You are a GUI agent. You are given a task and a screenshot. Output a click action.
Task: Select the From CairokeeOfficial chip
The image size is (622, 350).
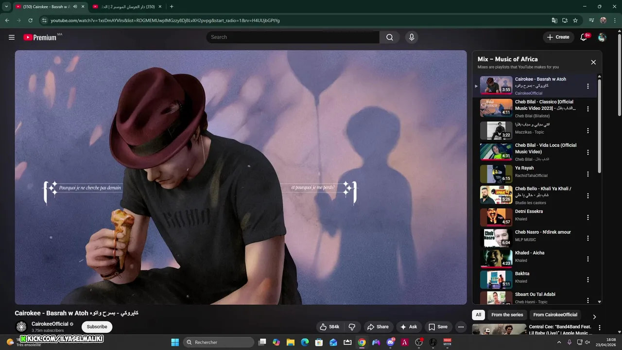coord(555,315)
